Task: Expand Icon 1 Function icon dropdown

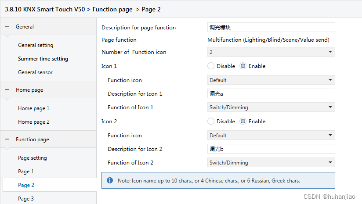Action: (x=271, y=80)
